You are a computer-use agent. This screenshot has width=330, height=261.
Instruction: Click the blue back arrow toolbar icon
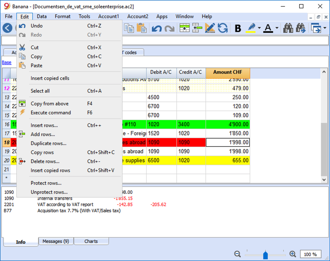[x=7, y=28]
